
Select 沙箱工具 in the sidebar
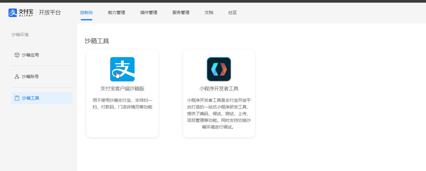(x=42, y=98)
